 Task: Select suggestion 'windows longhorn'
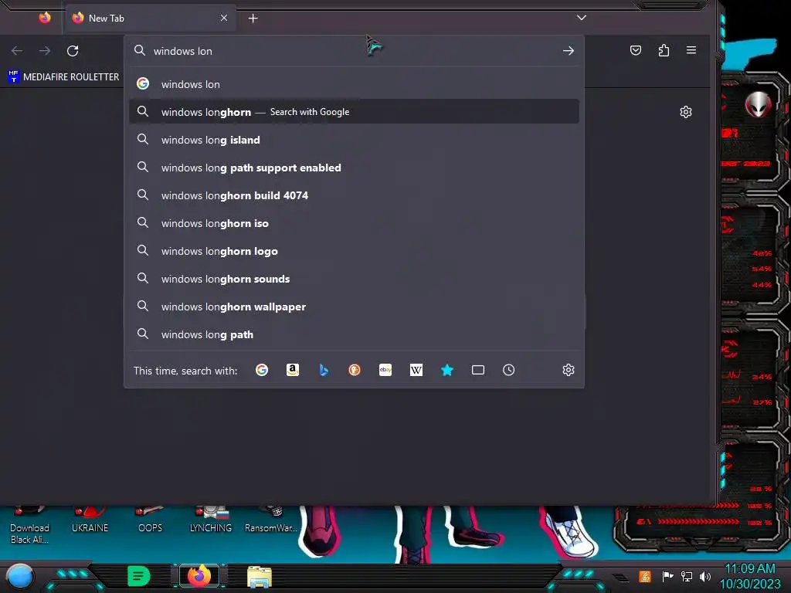click(354, 112)
